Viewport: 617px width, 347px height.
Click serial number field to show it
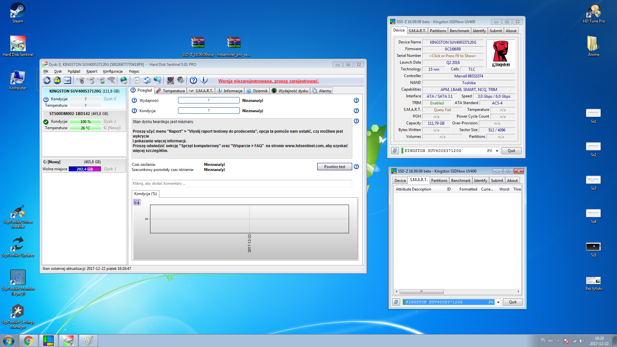(x=452, y=56)
